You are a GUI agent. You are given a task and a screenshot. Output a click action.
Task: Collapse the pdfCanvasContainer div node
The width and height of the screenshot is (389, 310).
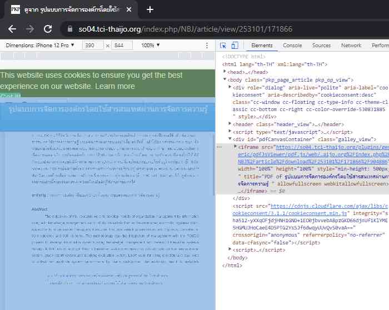pos(230,139)
